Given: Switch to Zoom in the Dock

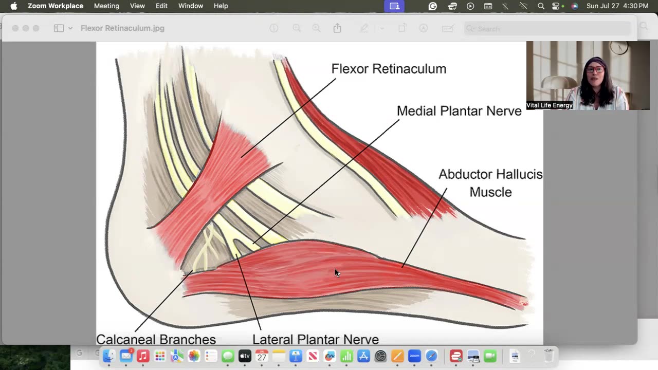Looking at the screenshot, I should pyautogui.click(x=414, y=356).
